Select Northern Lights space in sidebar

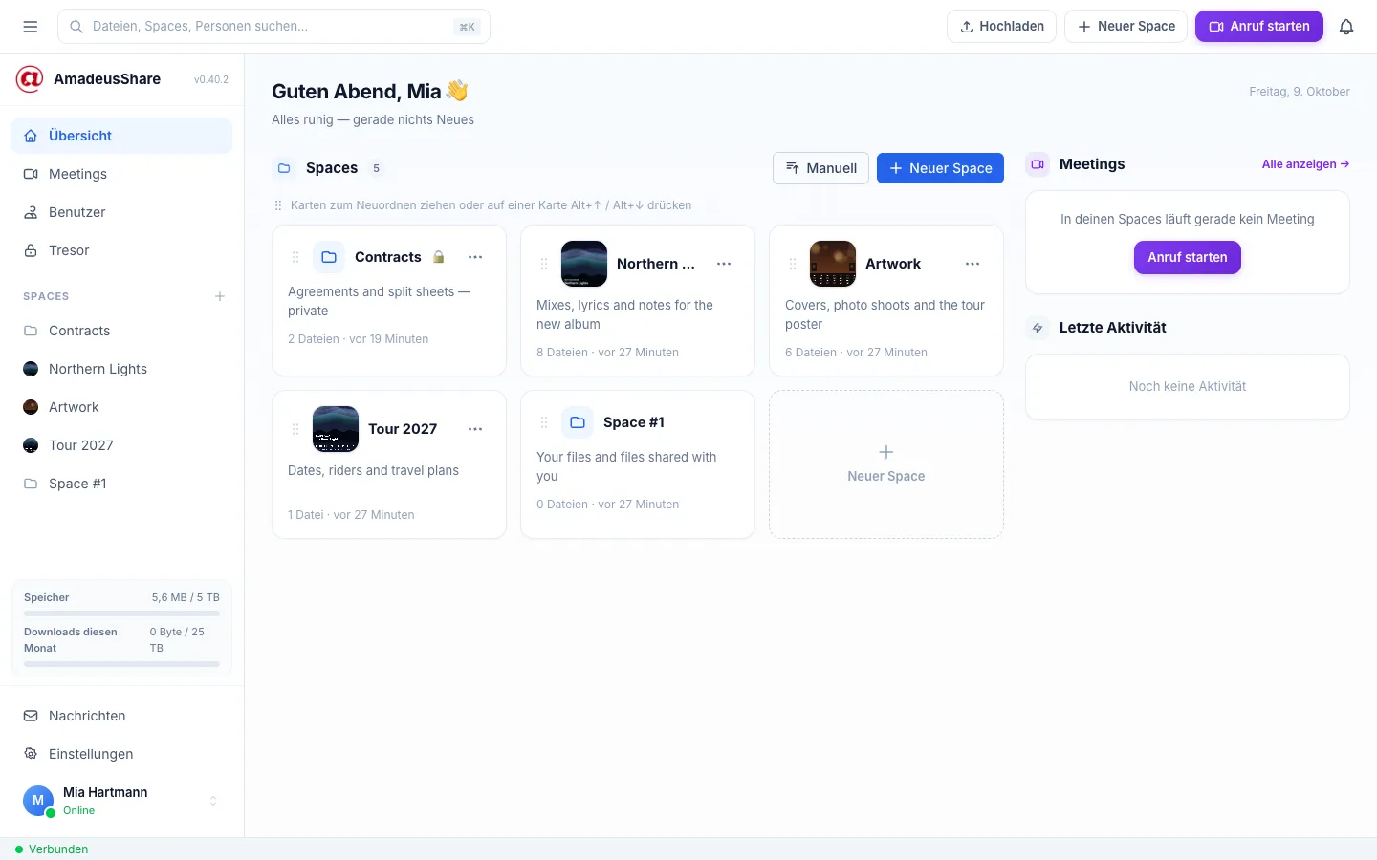pyautogui.click(x=121, y=369)
